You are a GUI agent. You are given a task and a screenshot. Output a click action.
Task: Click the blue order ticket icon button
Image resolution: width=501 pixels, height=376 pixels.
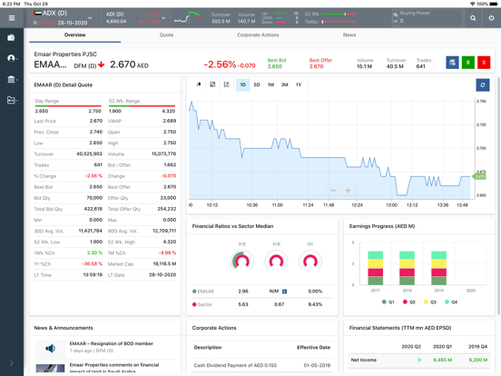[x=452, y=63]
